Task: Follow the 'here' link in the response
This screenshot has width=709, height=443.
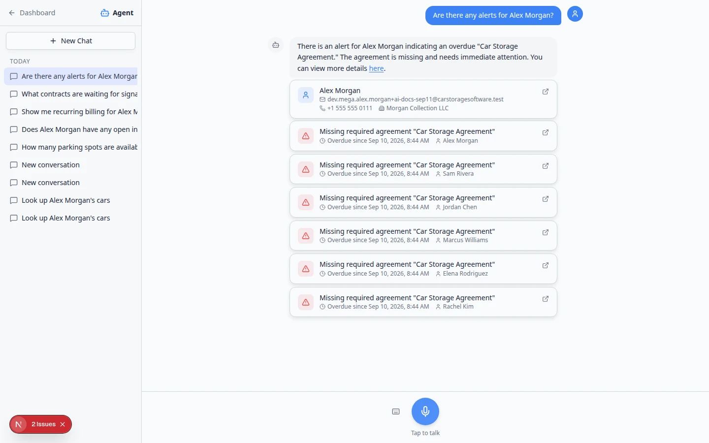Action: pos(377,68)
